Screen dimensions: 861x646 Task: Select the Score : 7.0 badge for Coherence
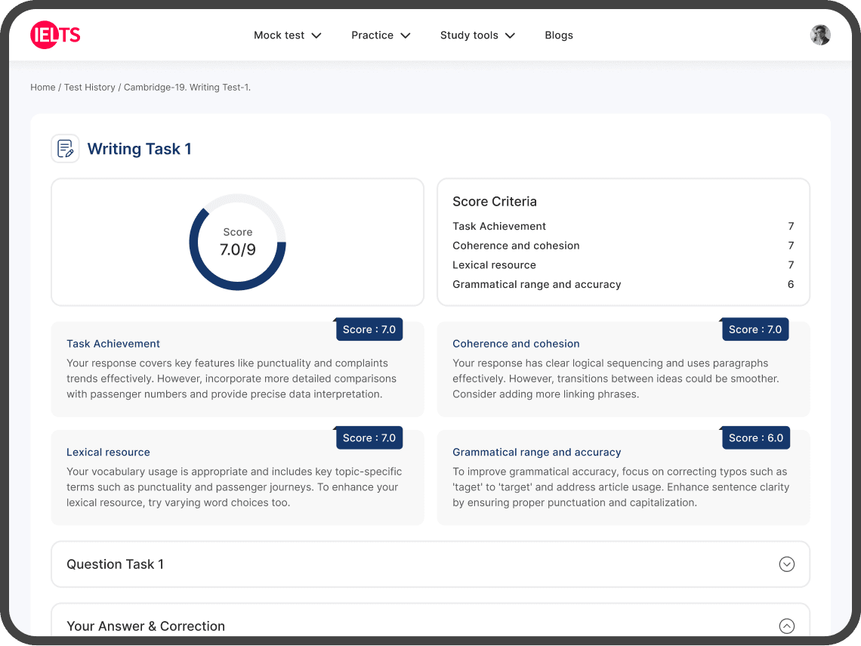tap(755, 329)
